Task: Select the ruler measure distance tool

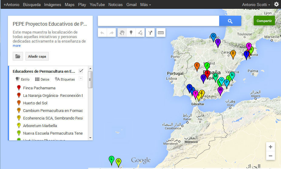Action: click(161, 33)
